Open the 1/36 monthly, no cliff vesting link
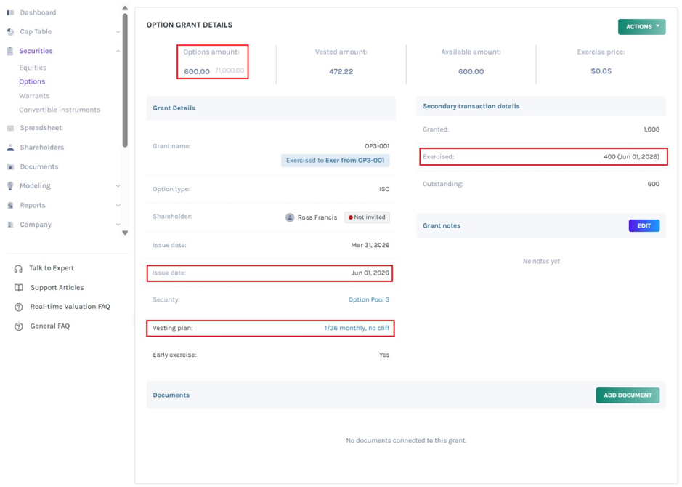The width and height of the screenshot is (682, 487). [357, 328]
